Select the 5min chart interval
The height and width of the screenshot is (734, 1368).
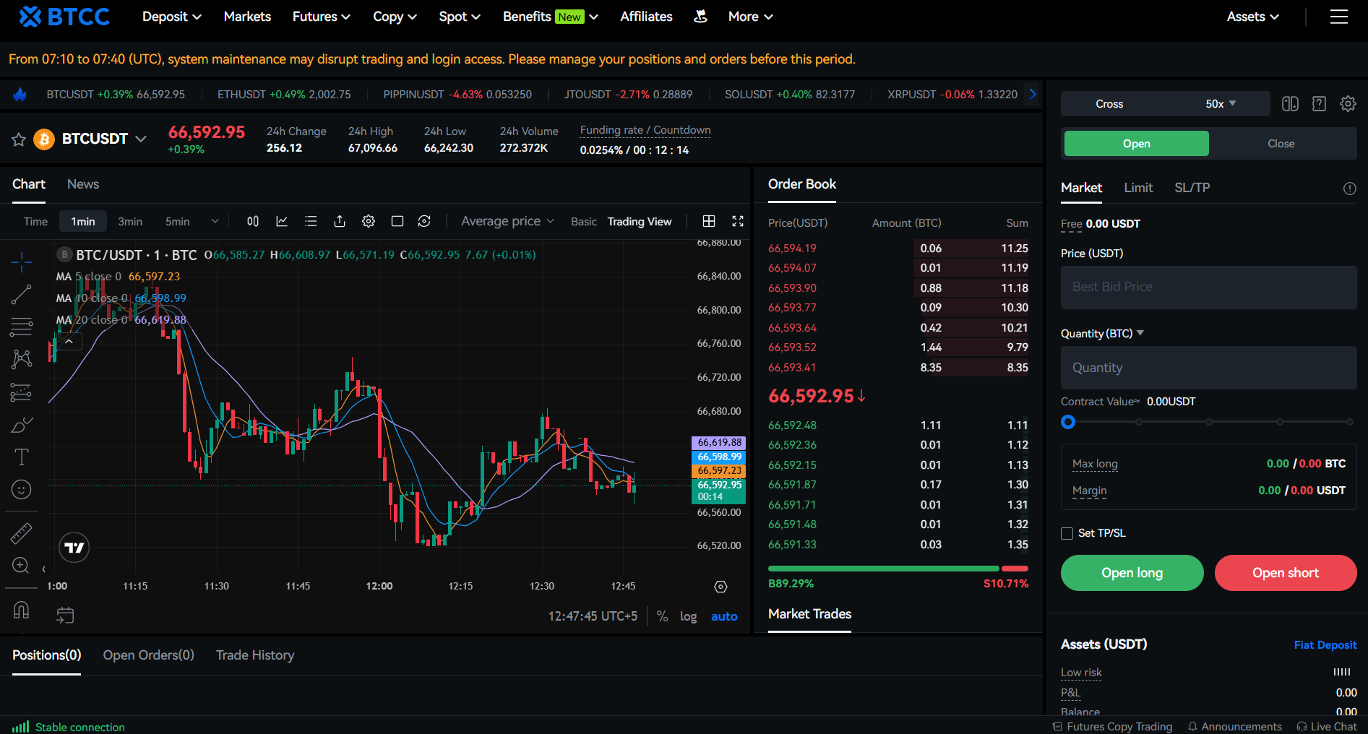(178, 222)
